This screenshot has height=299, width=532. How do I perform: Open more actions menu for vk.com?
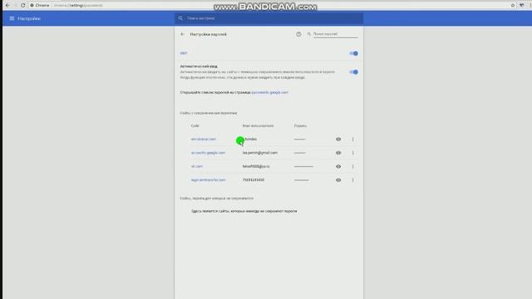[352, 166]
